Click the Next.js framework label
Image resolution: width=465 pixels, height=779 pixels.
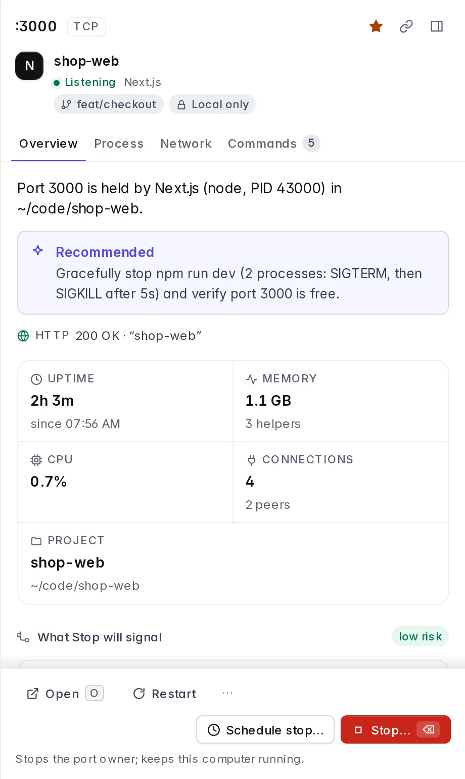click(143, 82)
